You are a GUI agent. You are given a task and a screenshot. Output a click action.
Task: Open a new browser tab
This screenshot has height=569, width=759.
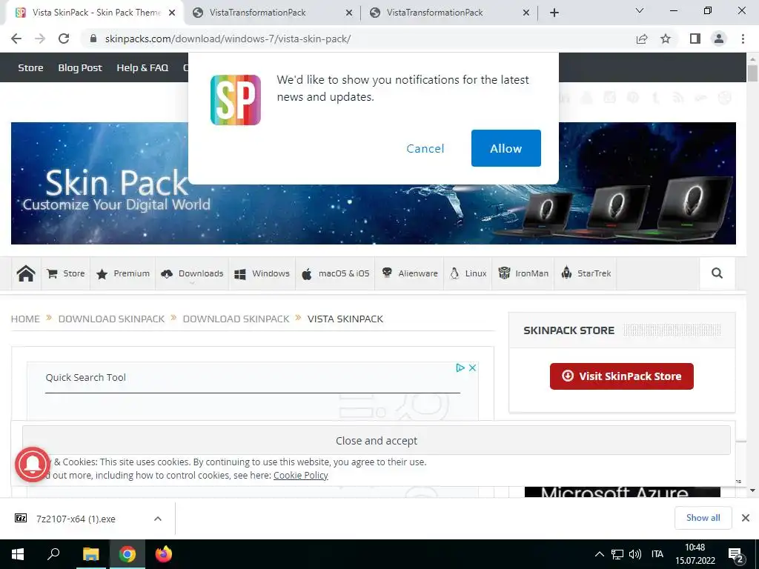[x=554, y=13]
